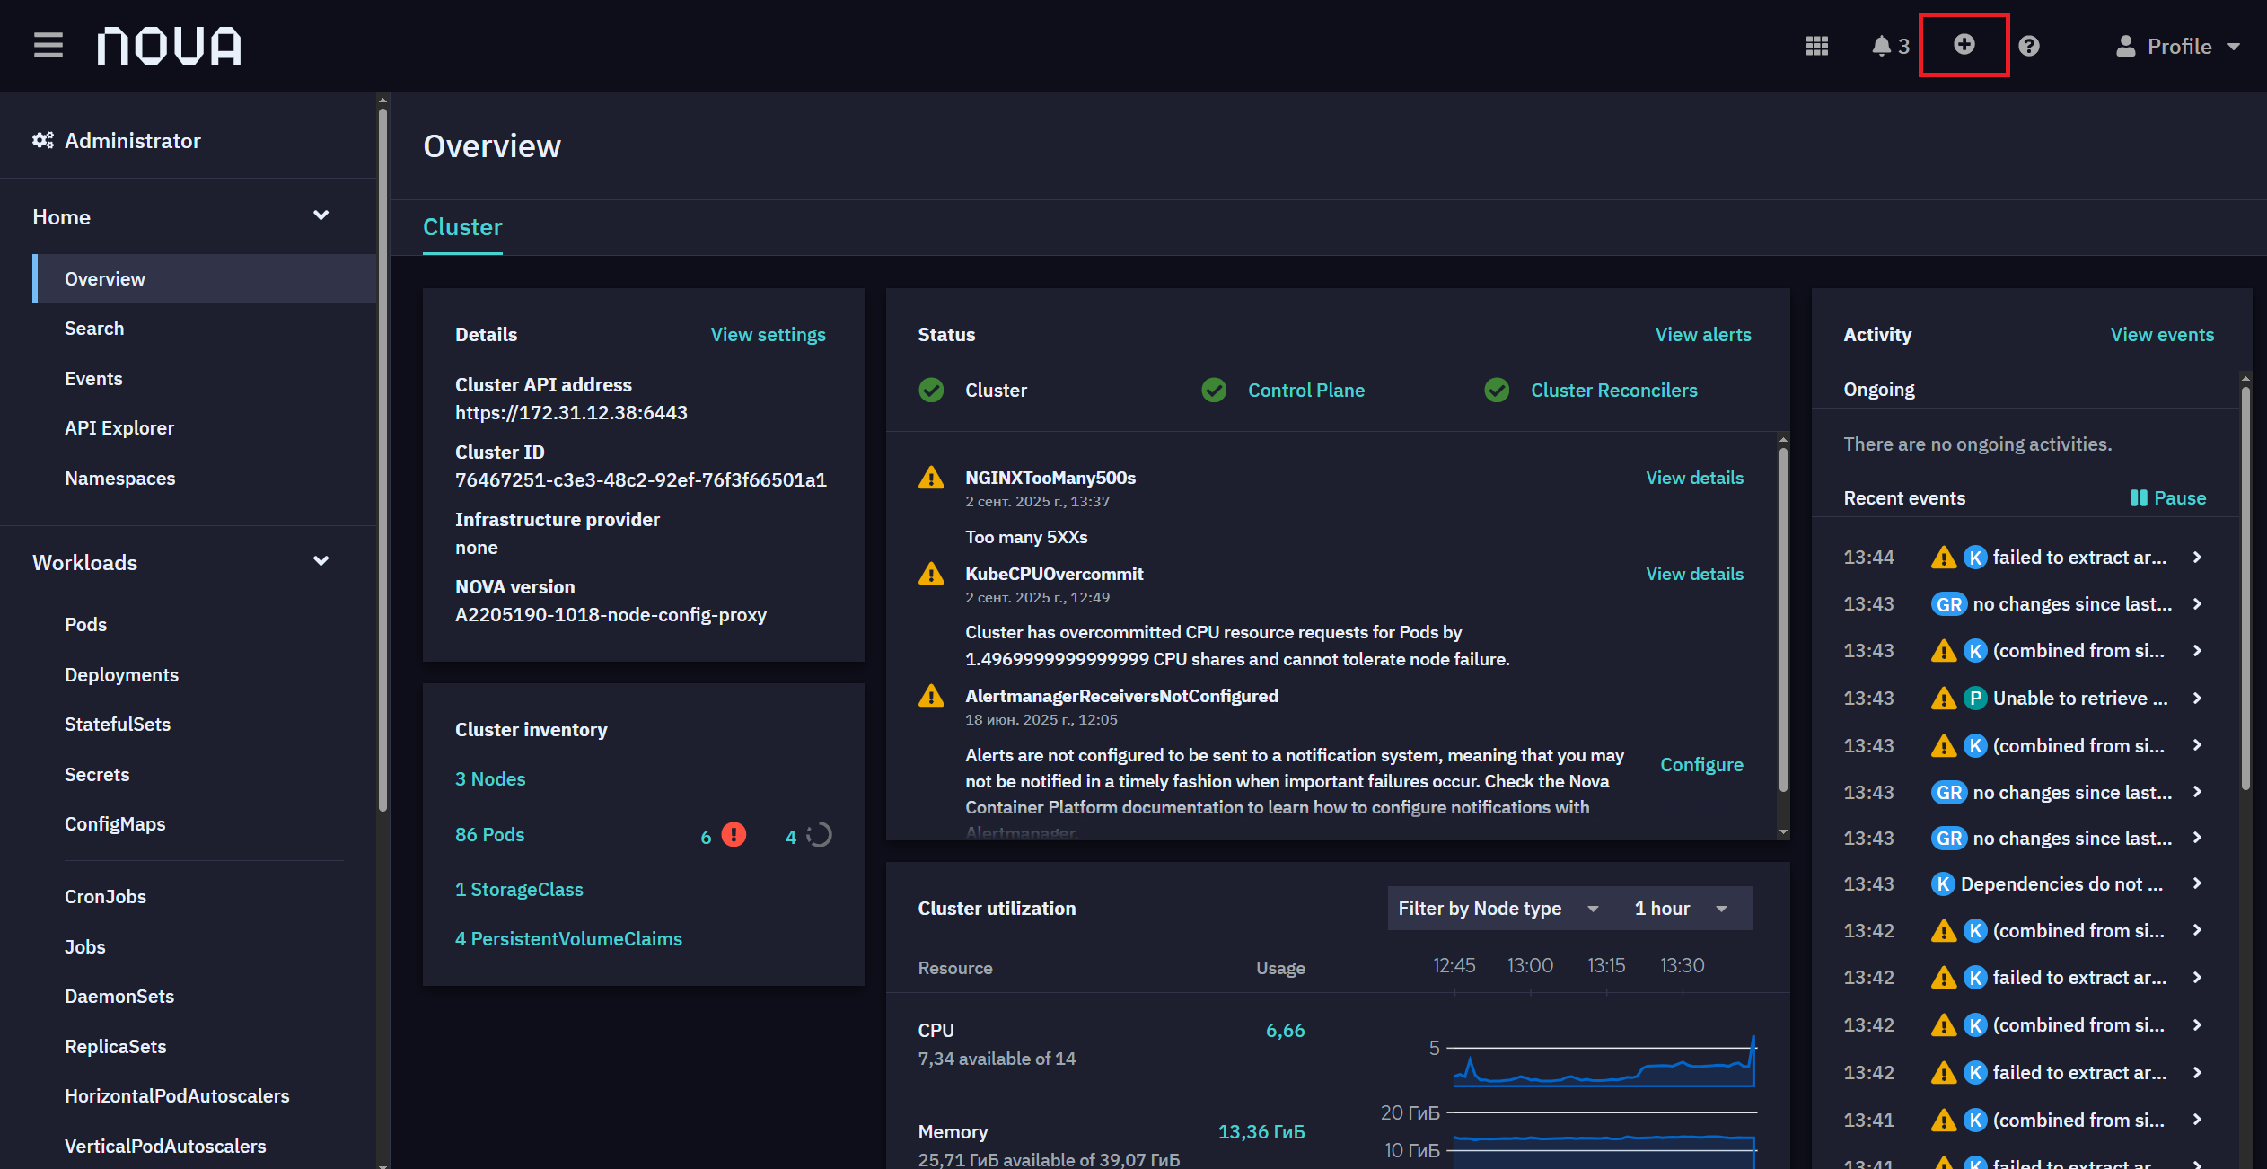Image resolution: width=2267 pixels, height=1169 pixels.
Task: Open the notifications bell showing 3
Action: [1890, 46]
